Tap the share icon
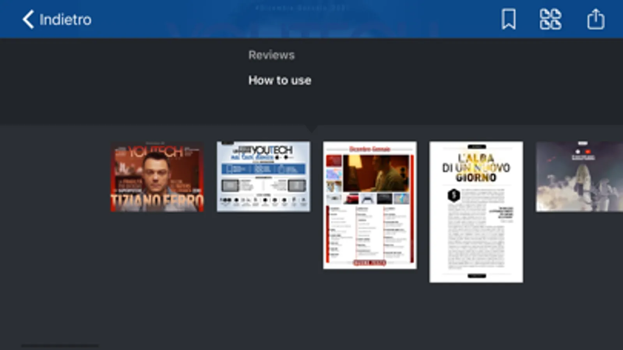623x350 pixels. [596, 19]
